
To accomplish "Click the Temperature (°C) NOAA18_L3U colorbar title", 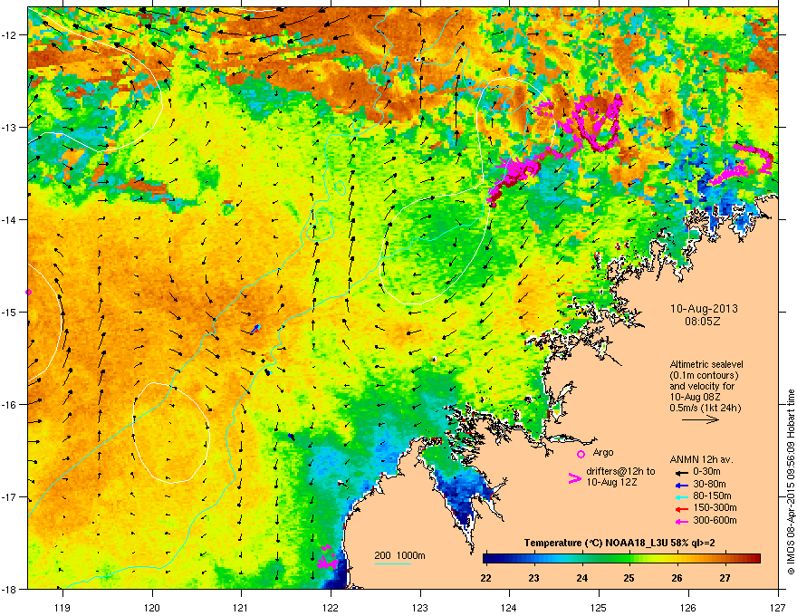I will [619, 543].
